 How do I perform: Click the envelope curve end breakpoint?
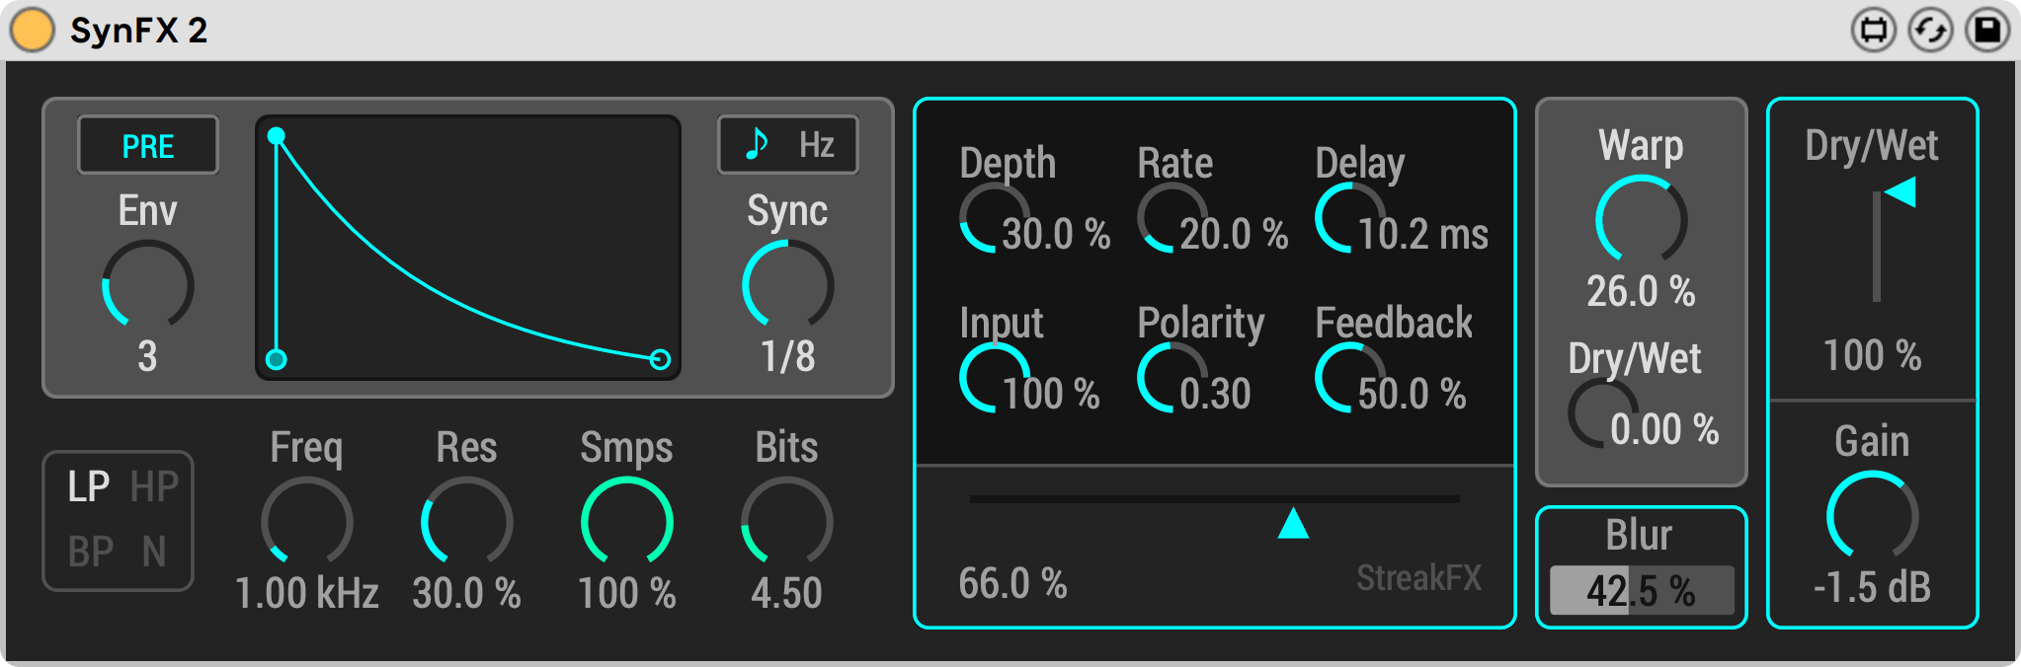(660, 359)
